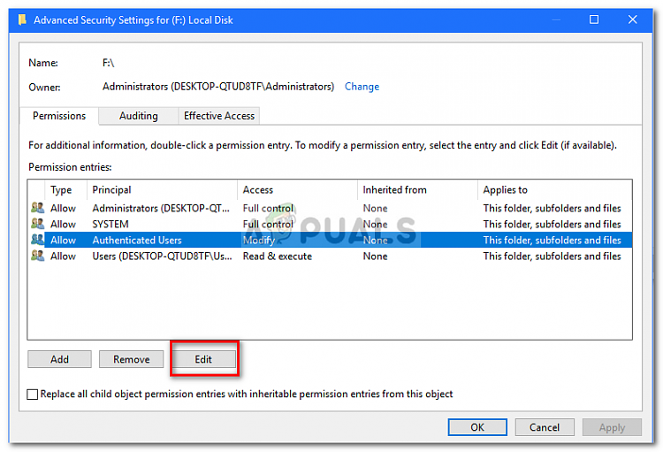Viewport: 663px width, 452px height.
Task: Click the Edit button
Action: click(x=203, y=359)
